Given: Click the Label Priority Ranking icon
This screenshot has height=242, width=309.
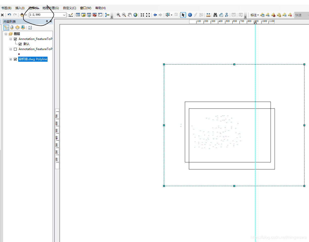Looking at the screenshot, I should coord(268,15).
